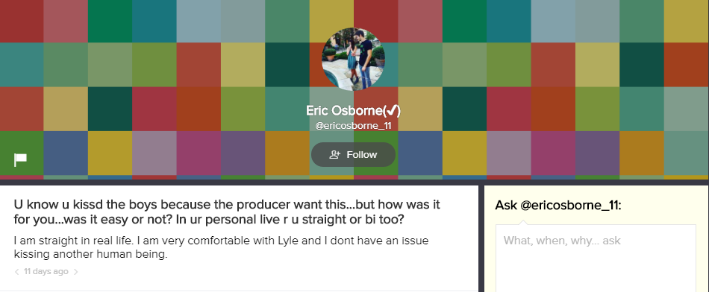Click the girl in blue dress in avatar
Screen dimensions: 709x292
[352, 61]
